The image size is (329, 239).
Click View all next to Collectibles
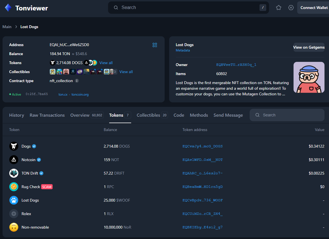point(126,72)
